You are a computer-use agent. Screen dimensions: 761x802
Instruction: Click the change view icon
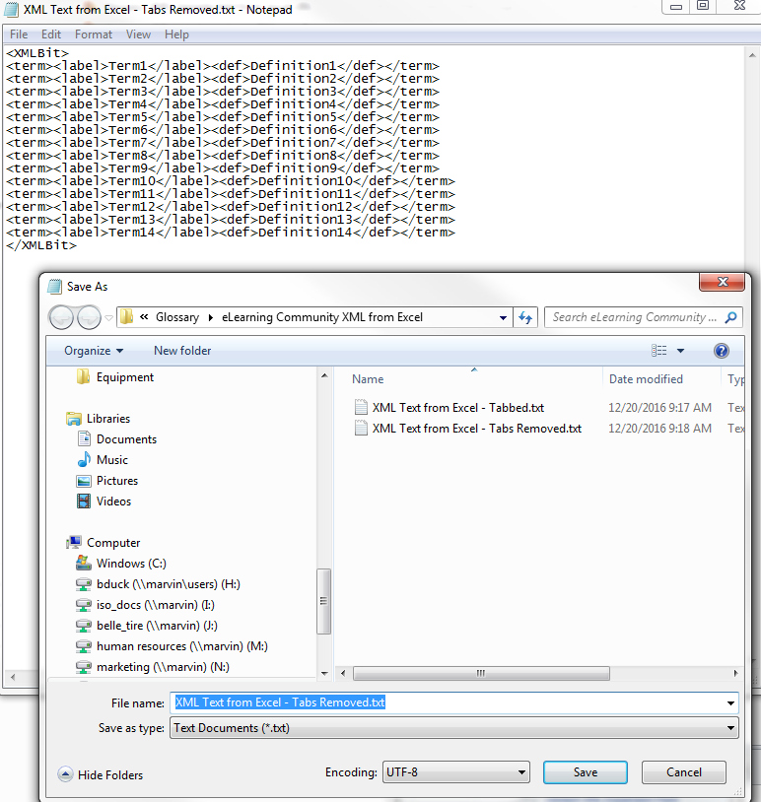659,351
